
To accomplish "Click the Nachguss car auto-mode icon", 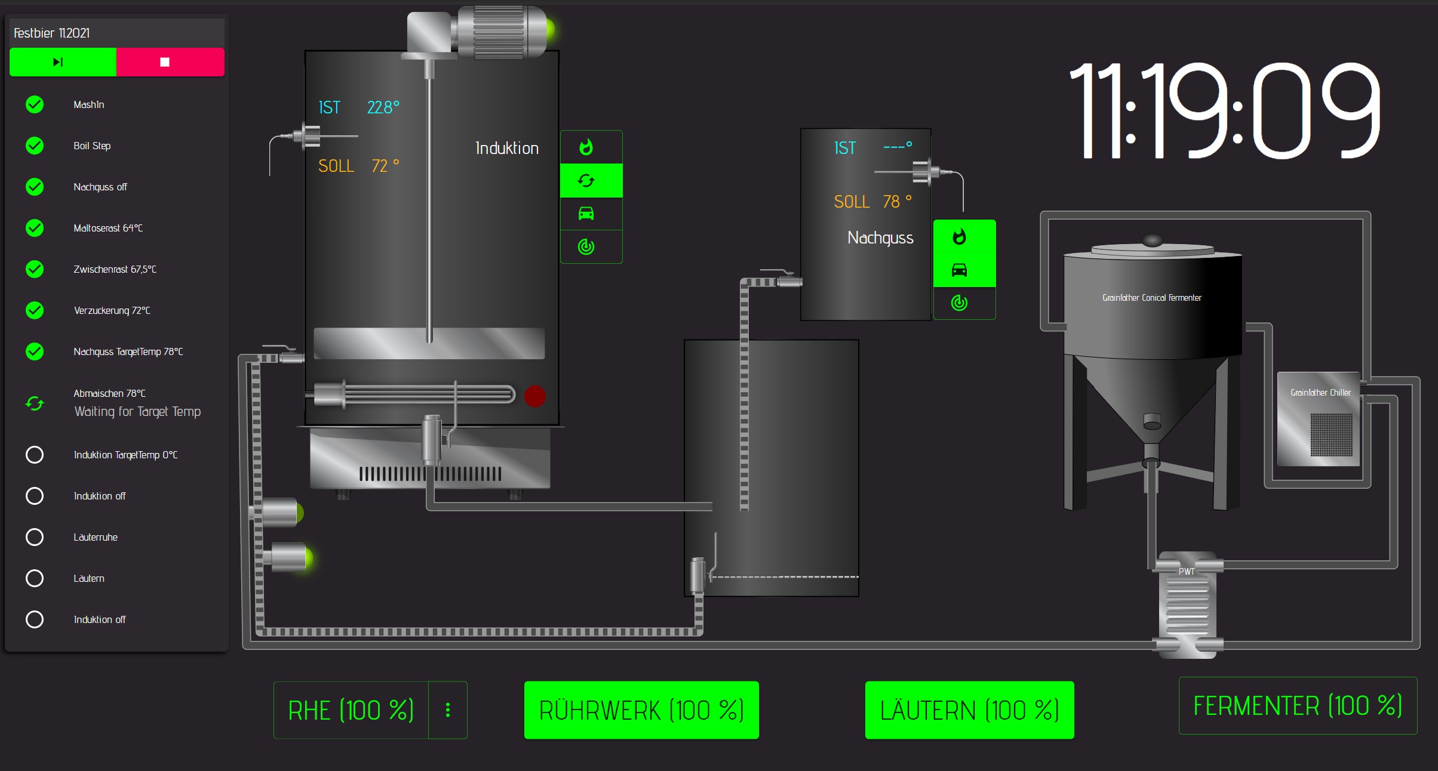I will click(959, 270).
